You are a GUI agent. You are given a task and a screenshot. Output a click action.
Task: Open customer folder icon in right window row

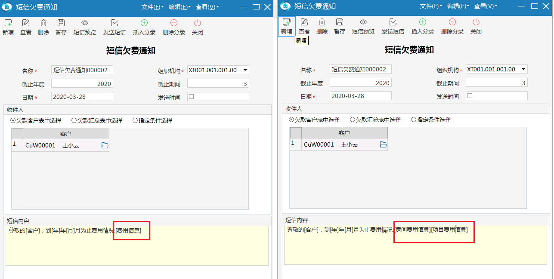tap(383, 144)
